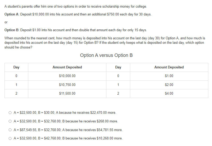Select the answer A = $87,549.55, B = $32,768.00
This screenshot has height=146, width=212.
(10, 130)
